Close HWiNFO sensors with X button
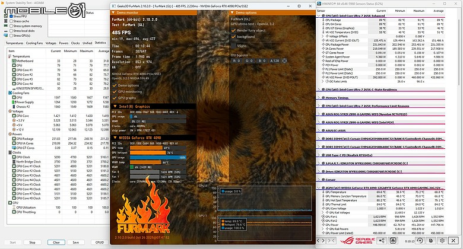The width and height of the screenshot is (463, 249). click(x=454, y=241)
